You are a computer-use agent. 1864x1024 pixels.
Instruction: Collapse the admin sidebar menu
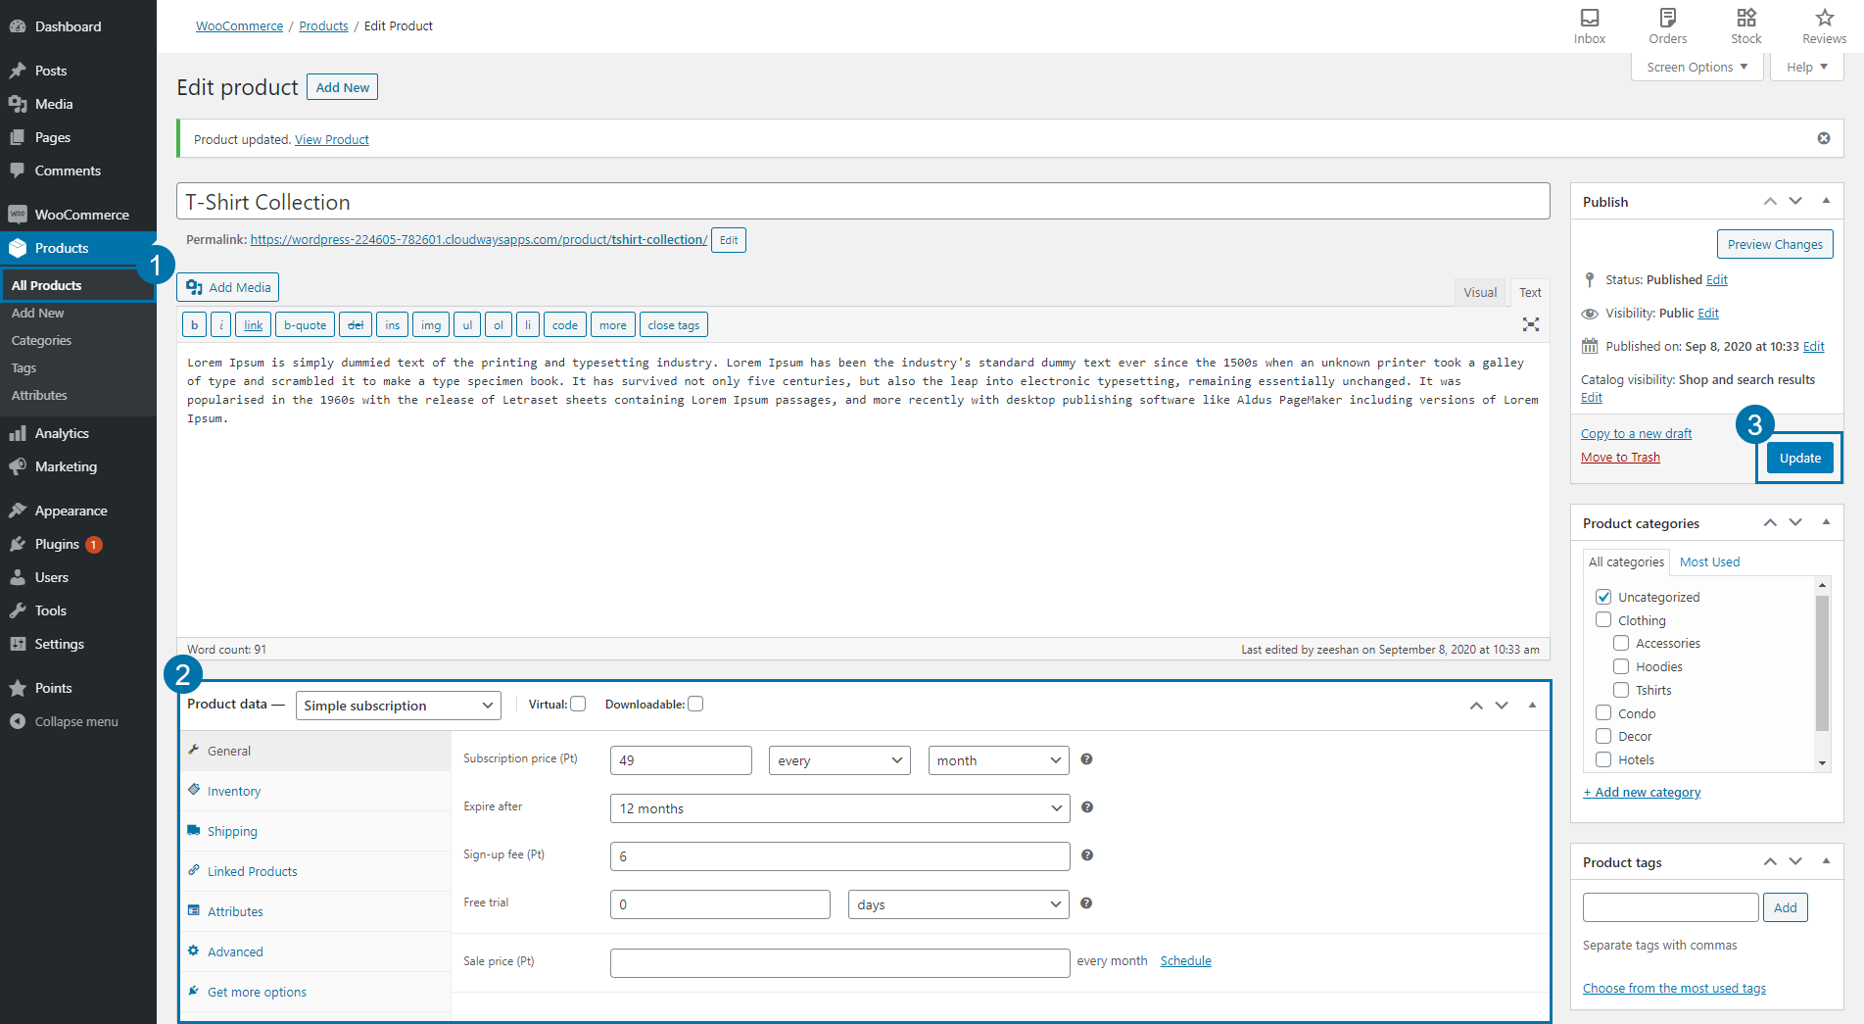point(65,721)
